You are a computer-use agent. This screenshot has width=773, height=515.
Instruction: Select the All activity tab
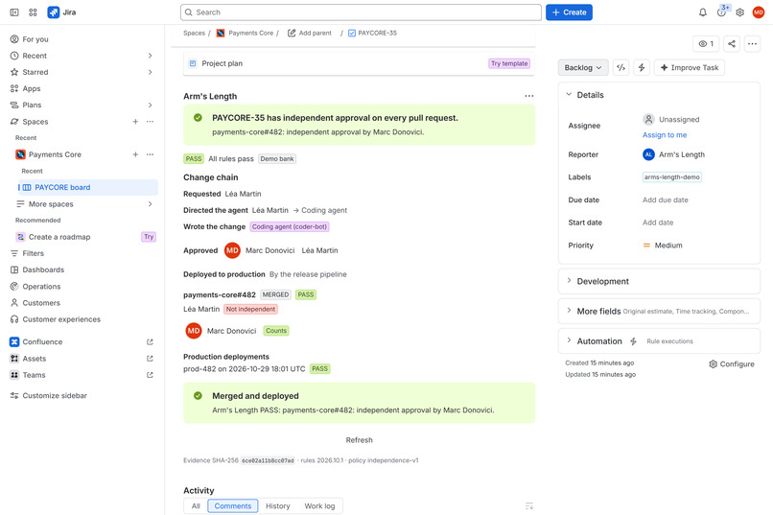point(196,506)
